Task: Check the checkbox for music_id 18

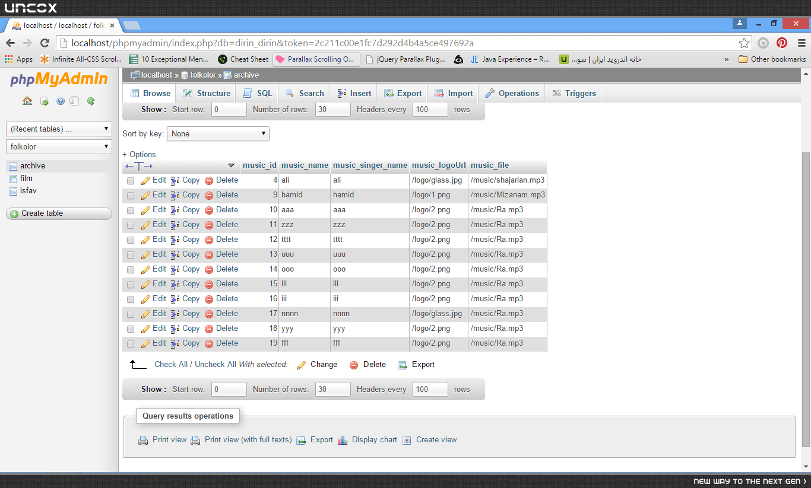Action: pyautogui.click(x=131, y=329)
